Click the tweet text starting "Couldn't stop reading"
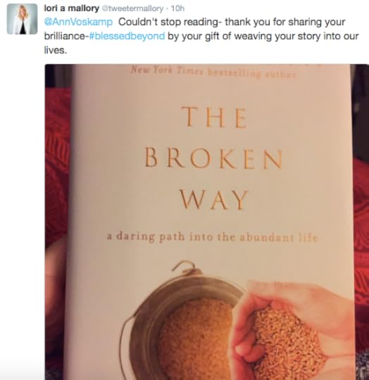Image resolution: width=369 pixels, height=380 pixels. 201,36
